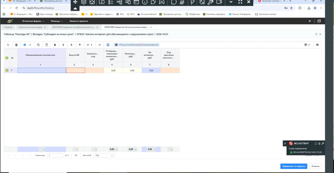Select the empty Наименование cell in row 0

click(x=42, y=70)
